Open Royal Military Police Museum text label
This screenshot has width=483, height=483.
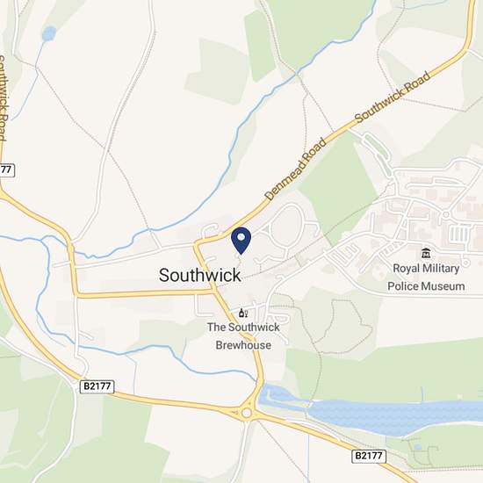(x=426, y=278)
